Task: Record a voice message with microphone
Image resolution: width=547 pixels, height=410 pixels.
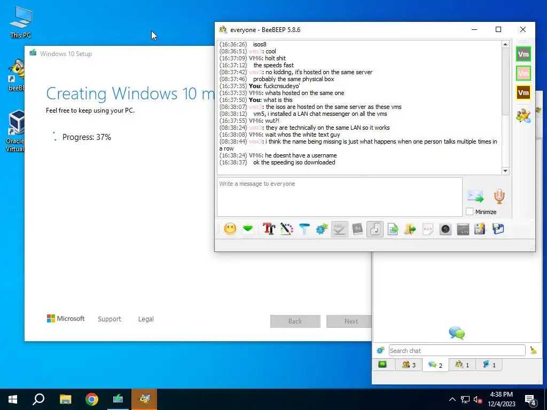Action: [499, 196]
